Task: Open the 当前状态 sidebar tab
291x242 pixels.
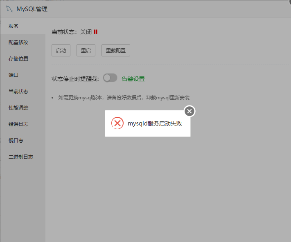Action: point(23,91)
